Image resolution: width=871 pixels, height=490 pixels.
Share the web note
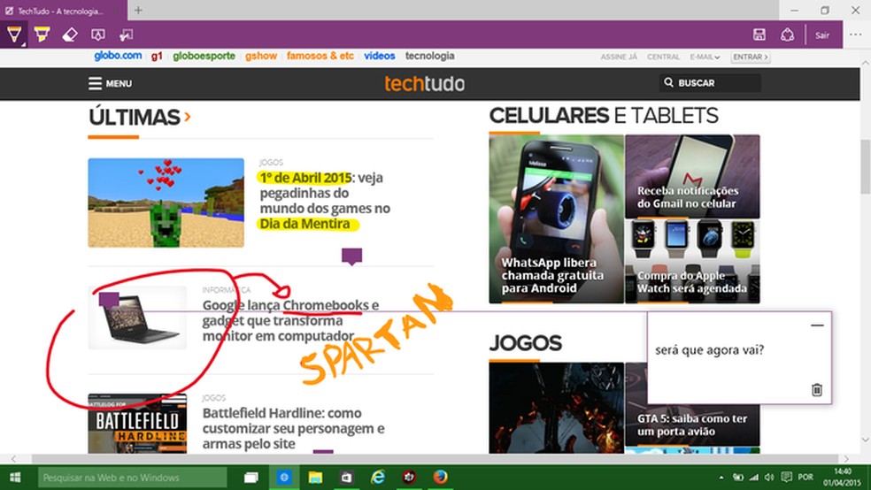[787, 34]
